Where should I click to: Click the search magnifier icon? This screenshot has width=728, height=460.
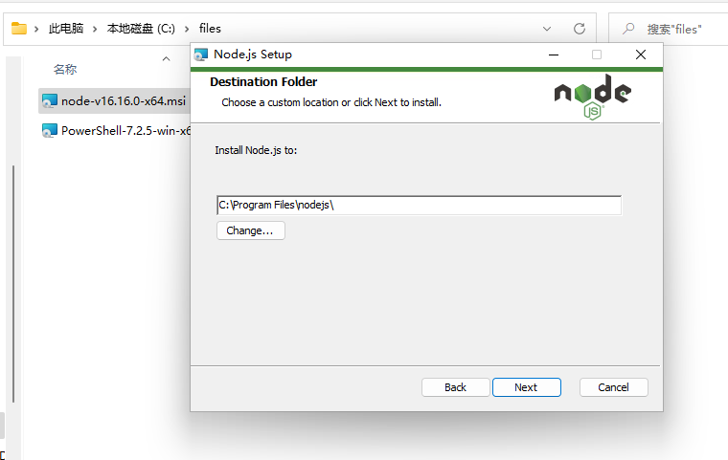pyautogui.click(x=627, y=29)
